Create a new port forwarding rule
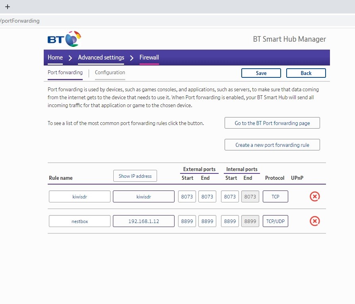The height and width of the screenshot is (304, 355). tap(272, 145)
